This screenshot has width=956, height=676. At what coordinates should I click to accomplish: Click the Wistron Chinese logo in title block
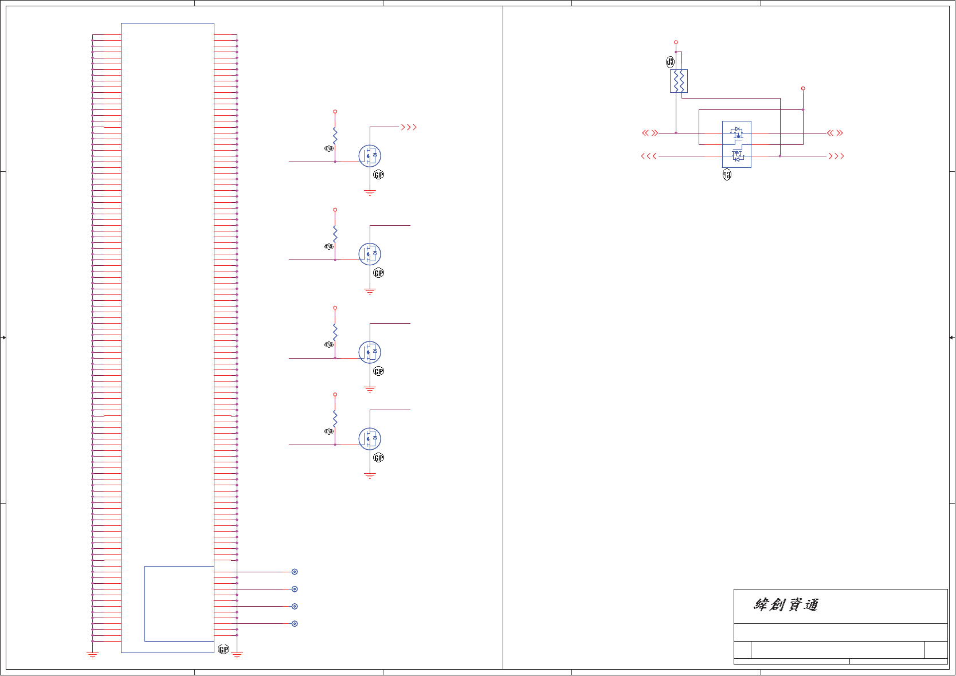(x=786, y=605)
